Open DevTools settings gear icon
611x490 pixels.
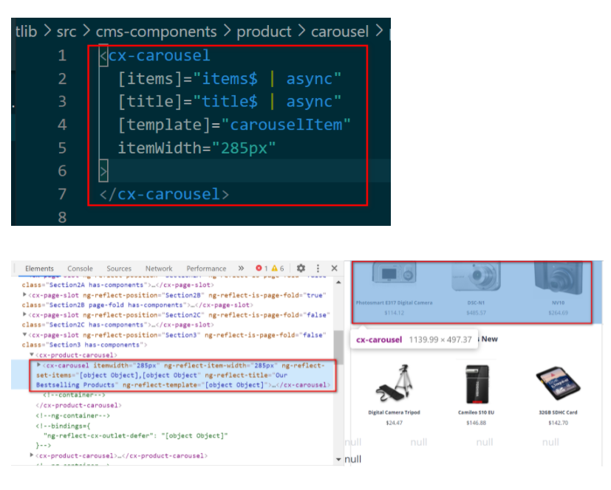(301, 268)
